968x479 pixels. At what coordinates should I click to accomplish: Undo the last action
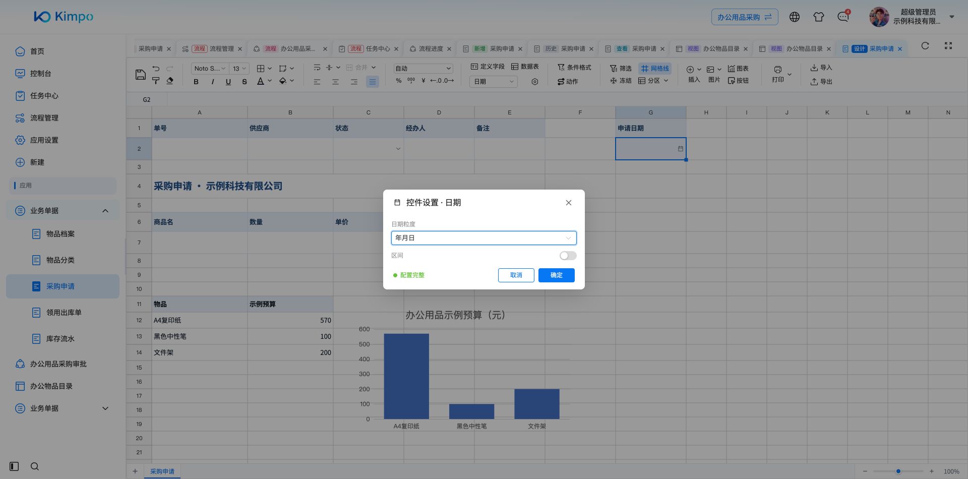[x=156, y=69]
